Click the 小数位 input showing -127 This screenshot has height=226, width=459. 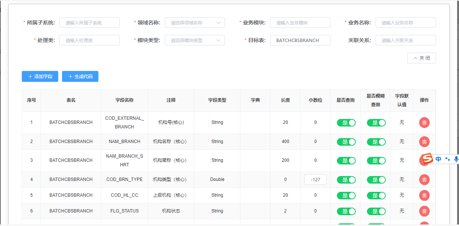pos(315,179)
